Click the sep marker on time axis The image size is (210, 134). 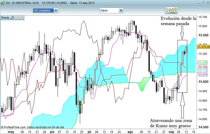click(171, 132)
